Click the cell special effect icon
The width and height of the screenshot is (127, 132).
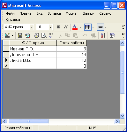pos(101,27)
